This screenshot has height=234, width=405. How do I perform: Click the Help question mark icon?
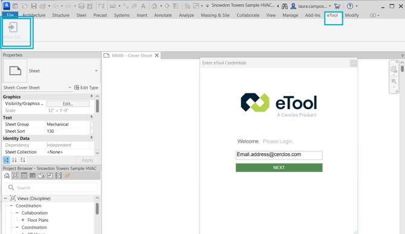350,6
